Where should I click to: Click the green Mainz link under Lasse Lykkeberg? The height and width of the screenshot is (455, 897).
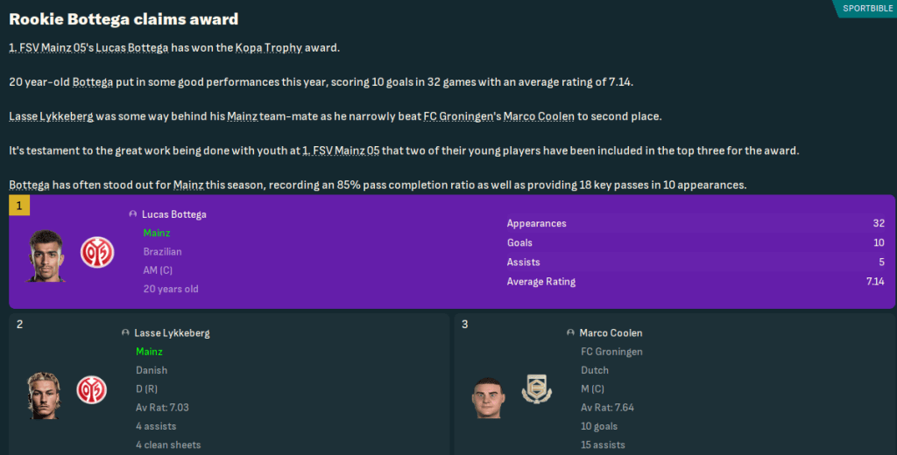coord(150,352)
